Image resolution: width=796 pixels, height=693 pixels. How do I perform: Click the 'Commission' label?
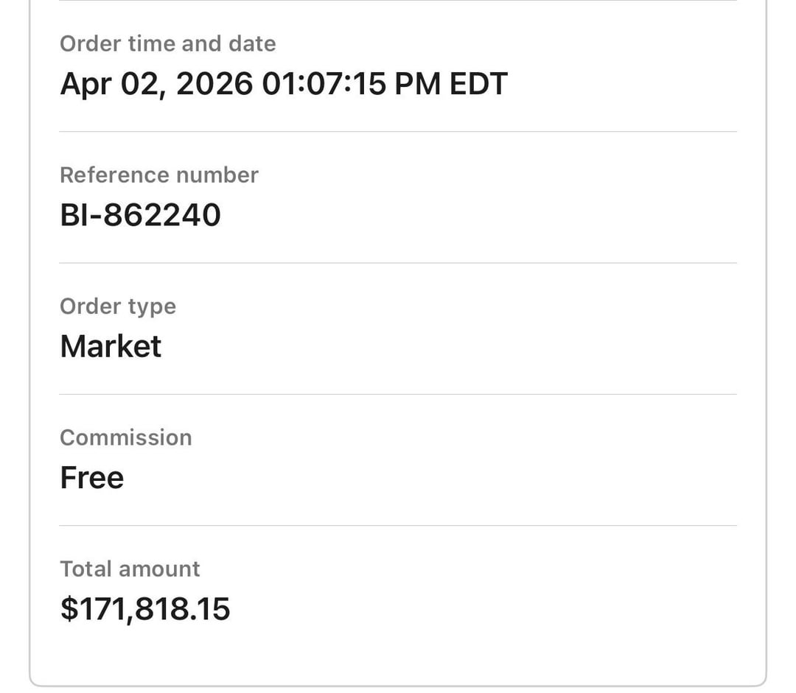[x=125, y=437]
